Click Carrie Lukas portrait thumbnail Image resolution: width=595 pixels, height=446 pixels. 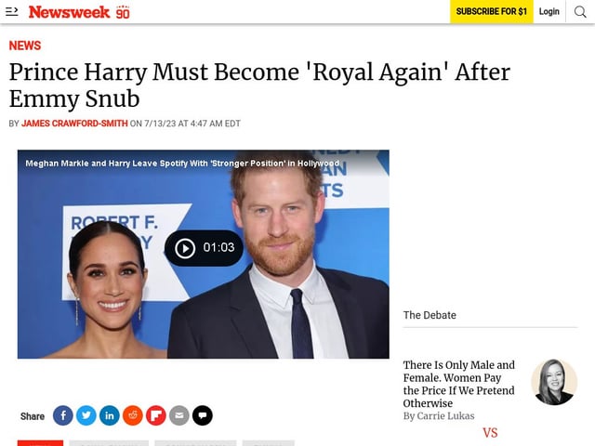click(554, 382)
